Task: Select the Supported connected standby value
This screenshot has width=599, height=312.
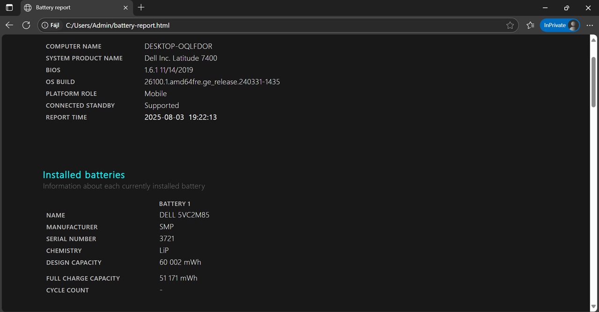Action: coord(161,106)
